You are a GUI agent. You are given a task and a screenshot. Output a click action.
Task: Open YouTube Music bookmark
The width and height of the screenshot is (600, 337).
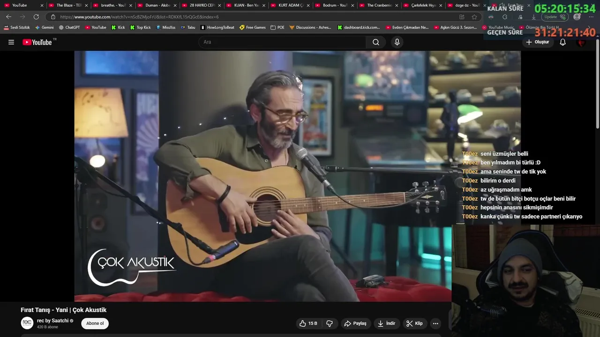point(498,28)
